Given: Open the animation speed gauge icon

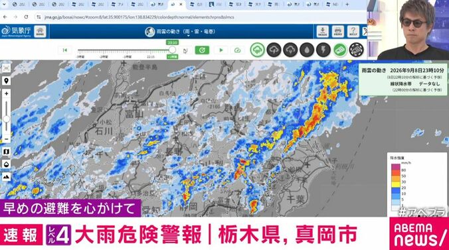Looking at the screenshot, I should point(237,50).
